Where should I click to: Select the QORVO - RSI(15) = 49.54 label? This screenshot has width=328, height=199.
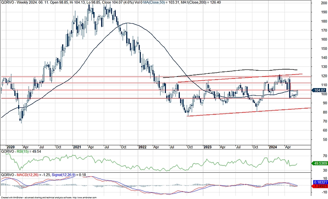point(21,151)
